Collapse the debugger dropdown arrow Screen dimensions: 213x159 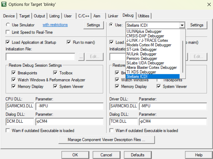182,25
